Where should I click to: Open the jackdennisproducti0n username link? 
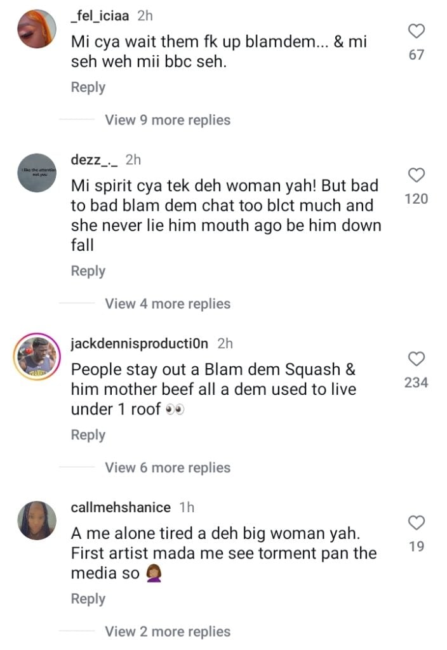coord(139,343)
